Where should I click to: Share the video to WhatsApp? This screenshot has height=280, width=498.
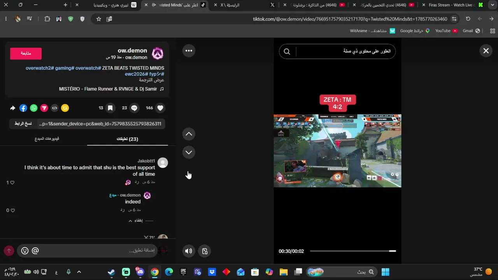[34, 108]
